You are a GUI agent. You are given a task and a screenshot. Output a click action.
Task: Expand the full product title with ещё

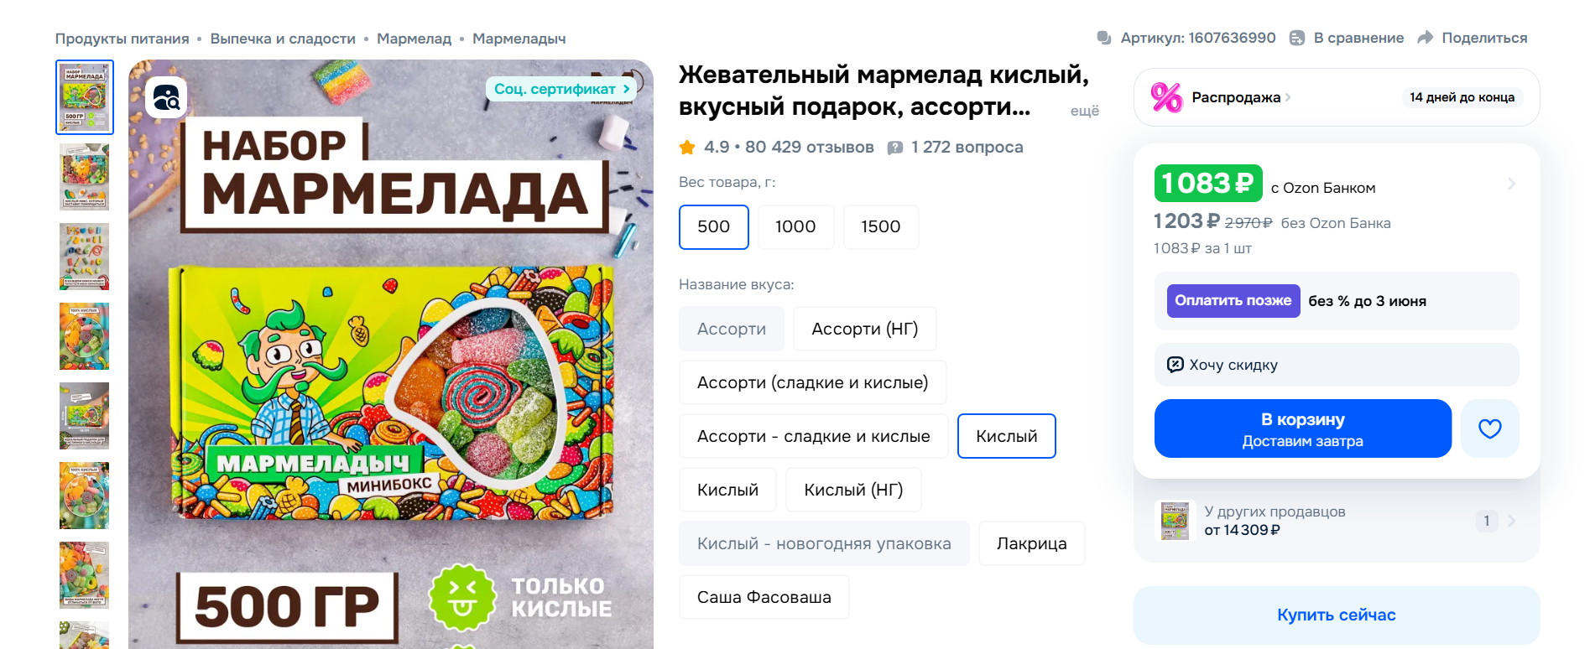point(1084,111)
